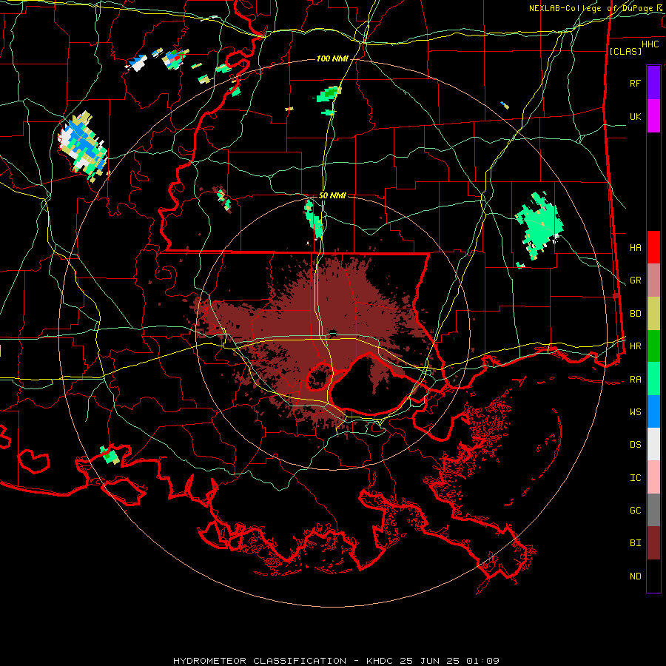666x666 pixels.
Task: Click the 'HYDROMETEOR CLASSIFICATION' title text
Action: pos(260,661)
